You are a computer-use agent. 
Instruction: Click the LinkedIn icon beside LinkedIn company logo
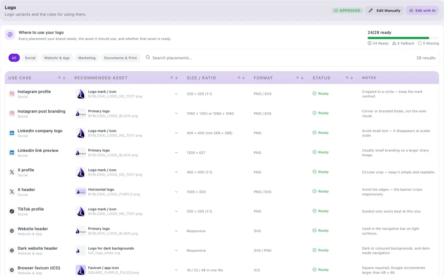pyautogui.click(x=12, y=133)
